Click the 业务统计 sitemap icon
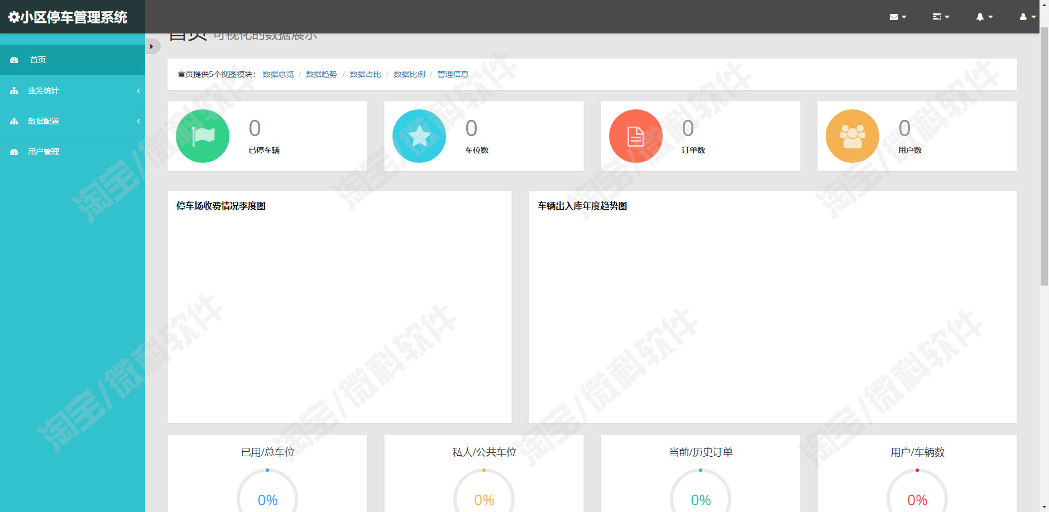Viewport: 1049px width, 512px height. point(15,90)
